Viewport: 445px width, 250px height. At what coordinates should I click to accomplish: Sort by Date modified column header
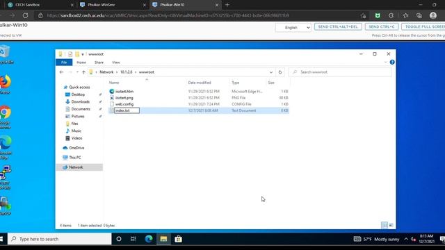pos(200,83)
